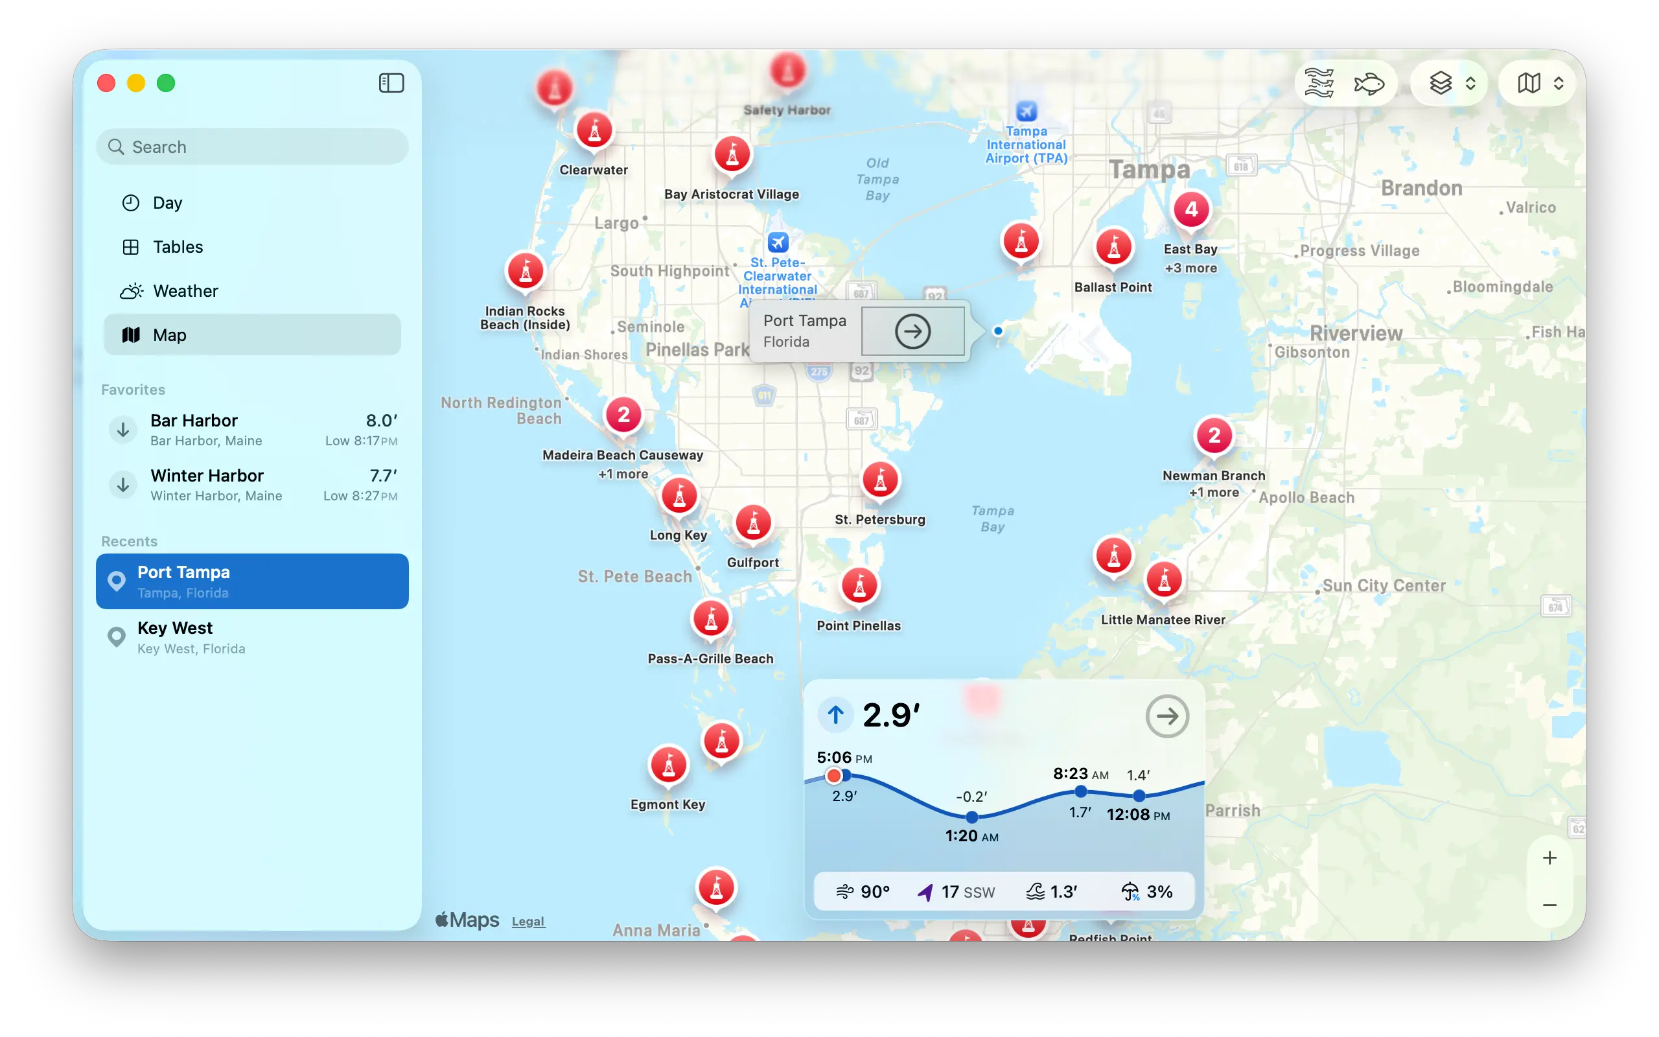Click the 3% rain chance reading
The image size is (1659, 1037).
click(x=1147, y=892)
